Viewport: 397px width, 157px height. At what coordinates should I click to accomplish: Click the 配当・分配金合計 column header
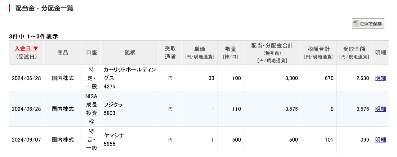(x=272, y=52)
